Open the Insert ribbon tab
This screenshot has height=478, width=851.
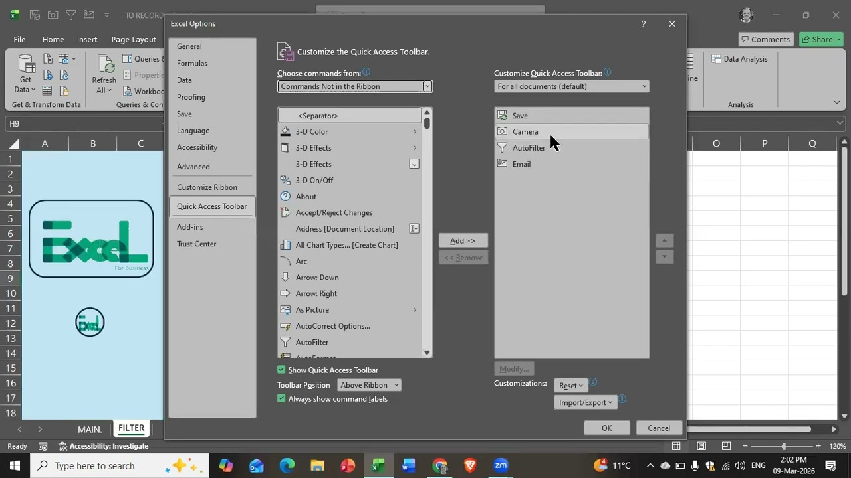[x=87, y=39]
